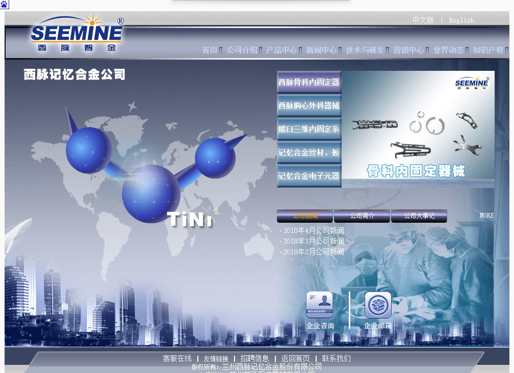Open the 2018年4月公司新闻 article
The width and height of the screenshot is (514, 373).
[x=314, y=230]
